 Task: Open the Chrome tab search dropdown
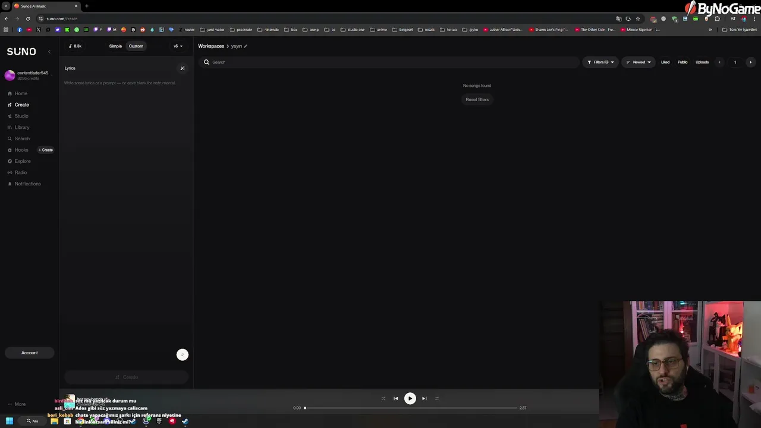coord(5,6)
